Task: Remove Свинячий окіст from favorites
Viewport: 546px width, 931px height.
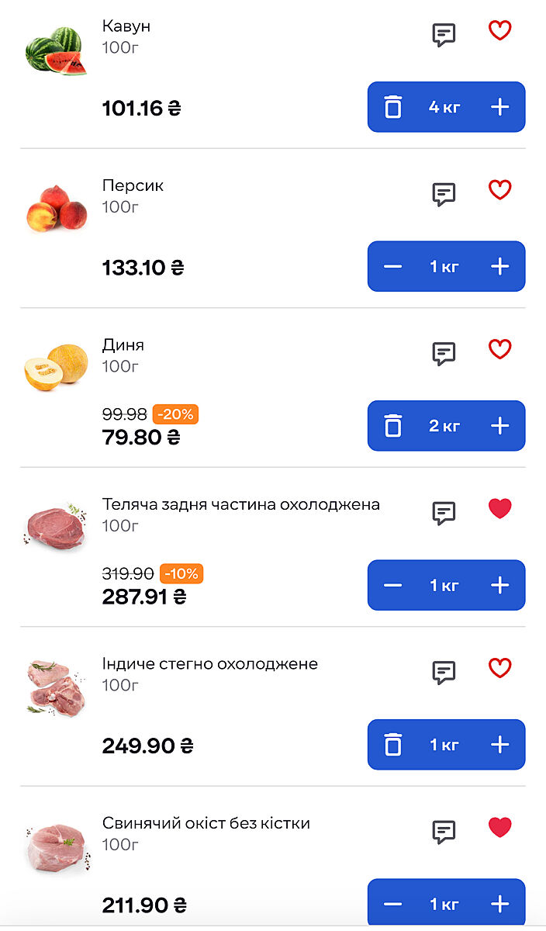Action: pos(500,828)
